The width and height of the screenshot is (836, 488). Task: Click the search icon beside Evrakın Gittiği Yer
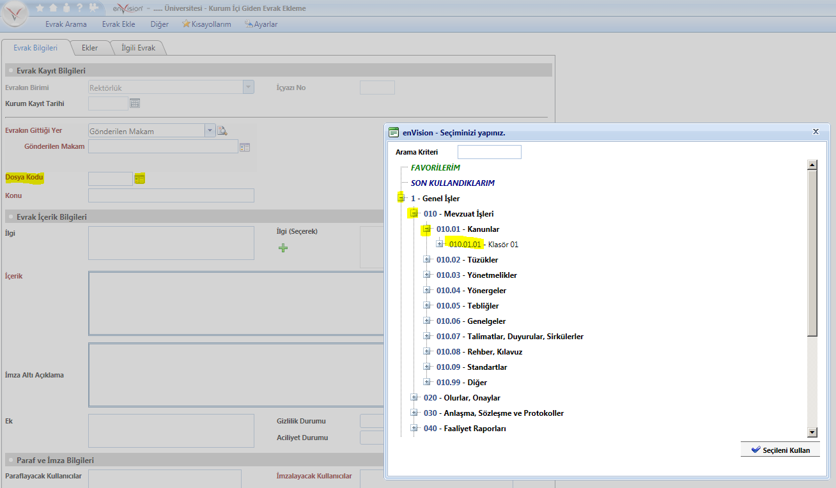[222, 130]
